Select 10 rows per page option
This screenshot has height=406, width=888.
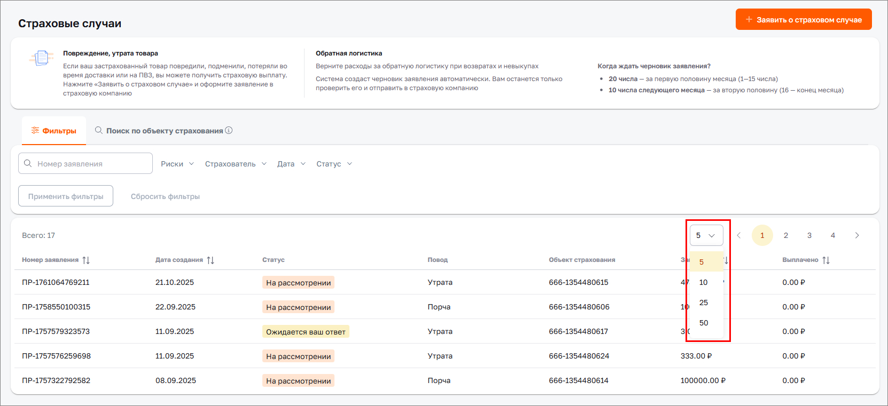(x=704, y=282)
